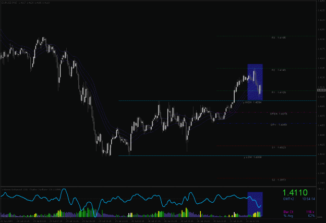Image resolution: width=326 pixels, height=223 pixels.
Task: Click the yHIGH level label
Action: pos(252,102)
